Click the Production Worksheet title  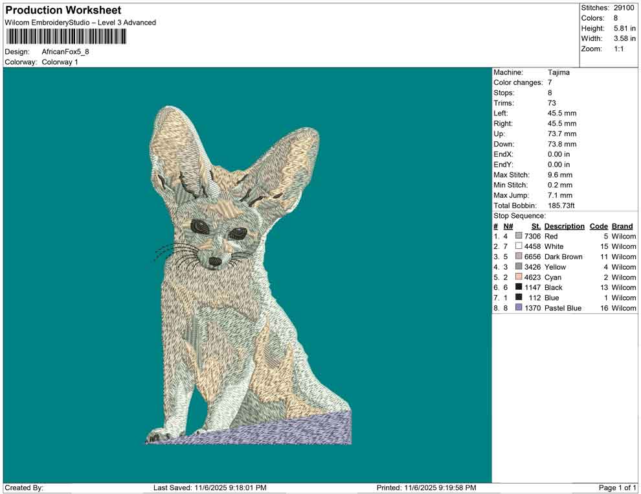coord(63,10)
